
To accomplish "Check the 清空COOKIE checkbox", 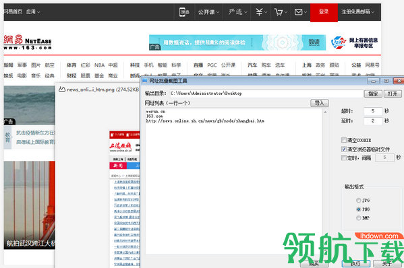I will [x=344, y=140].
